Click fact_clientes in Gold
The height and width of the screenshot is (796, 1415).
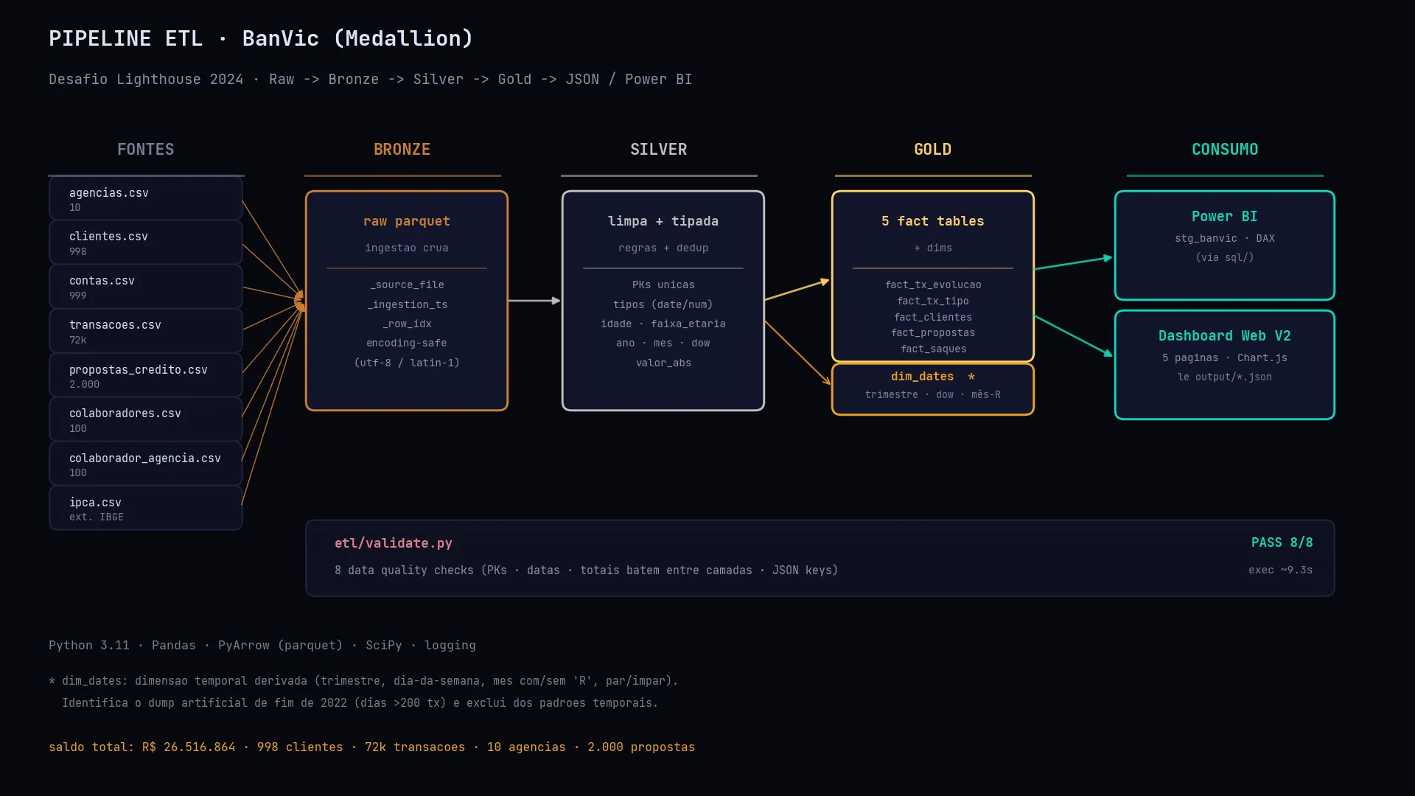(933, 317)
